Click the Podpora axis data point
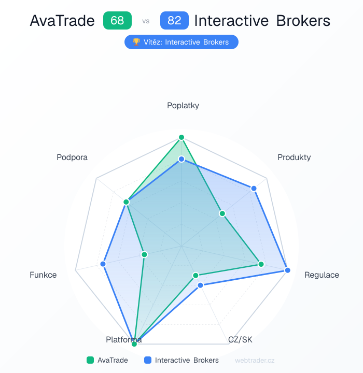Viewport: 363px width, 373px height. click(x=126, y=202)
